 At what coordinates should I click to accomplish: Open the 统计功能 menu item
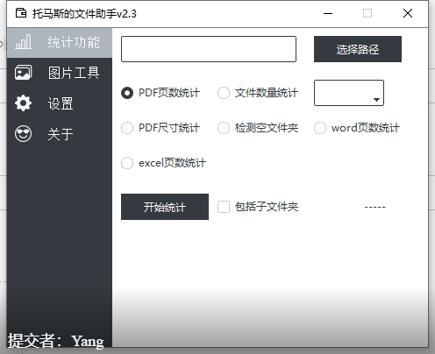click(x=74, y=42)
